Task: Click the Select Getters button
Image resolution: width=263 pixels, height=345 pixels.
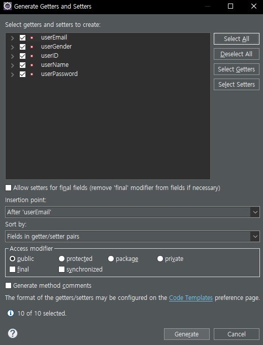Action: click(x=237, y=69)
